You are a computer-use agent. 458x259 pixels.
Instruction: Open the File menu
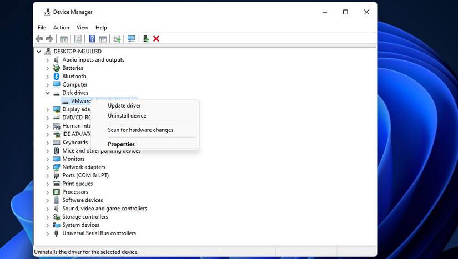point(42,27)
